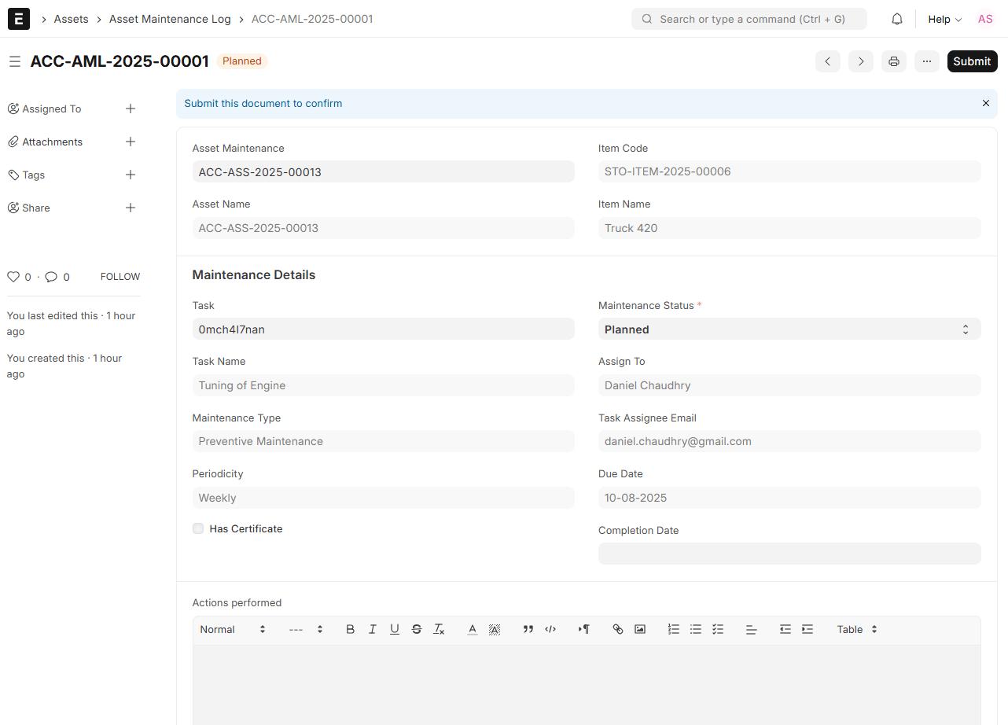Viewport: 1008px width, 725px height.
Task: Click the Tags sidebar label
Action: [34, 175]
